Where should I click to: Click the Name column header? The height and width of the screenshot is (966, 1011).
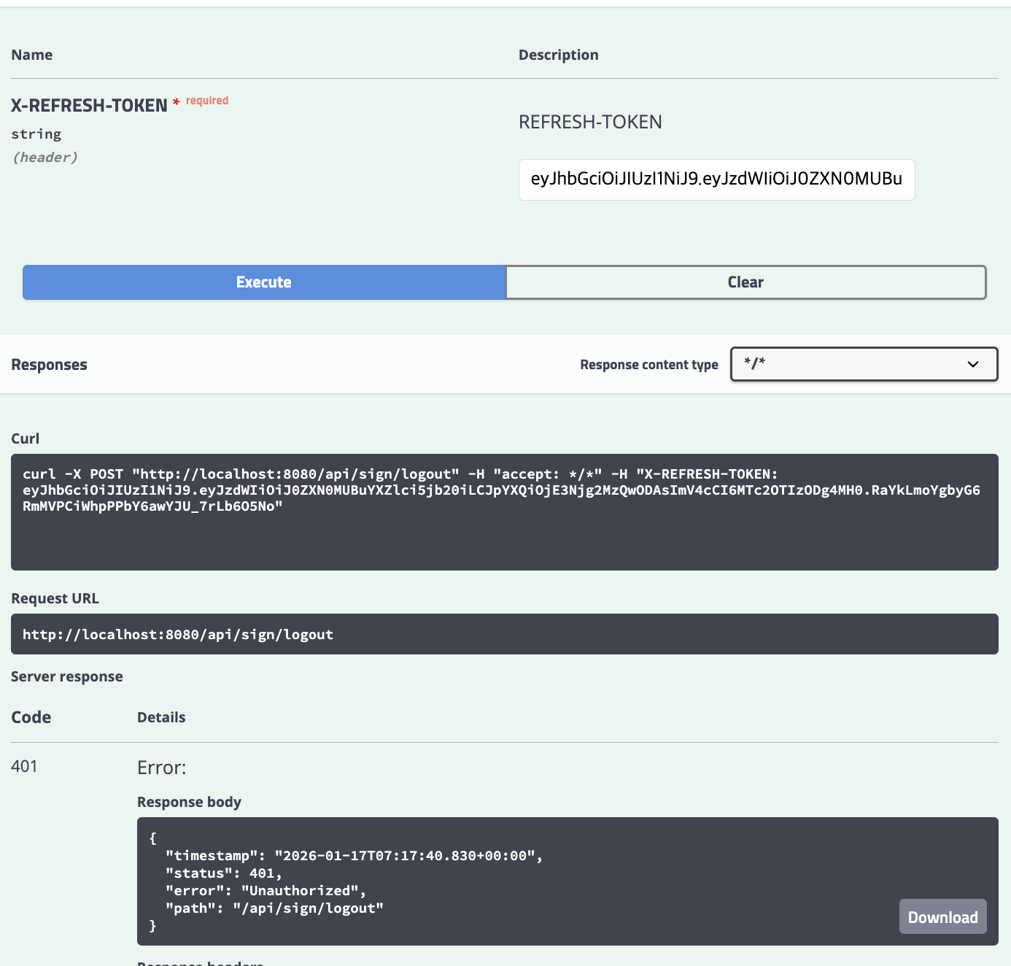[32, 55]
